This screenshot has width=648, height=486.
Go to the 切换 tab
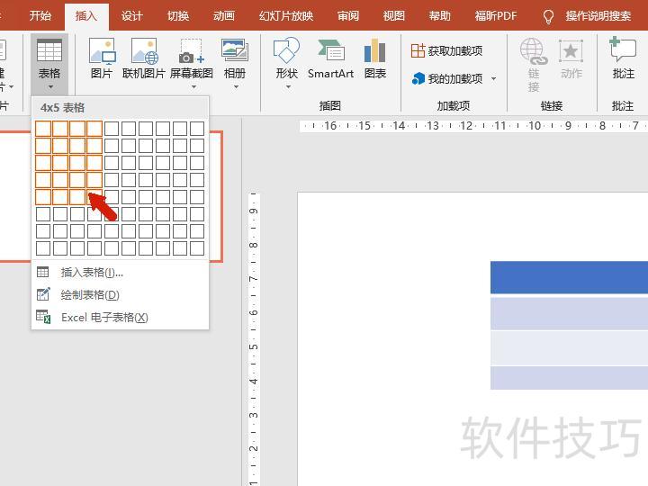[x=178, y=15]
